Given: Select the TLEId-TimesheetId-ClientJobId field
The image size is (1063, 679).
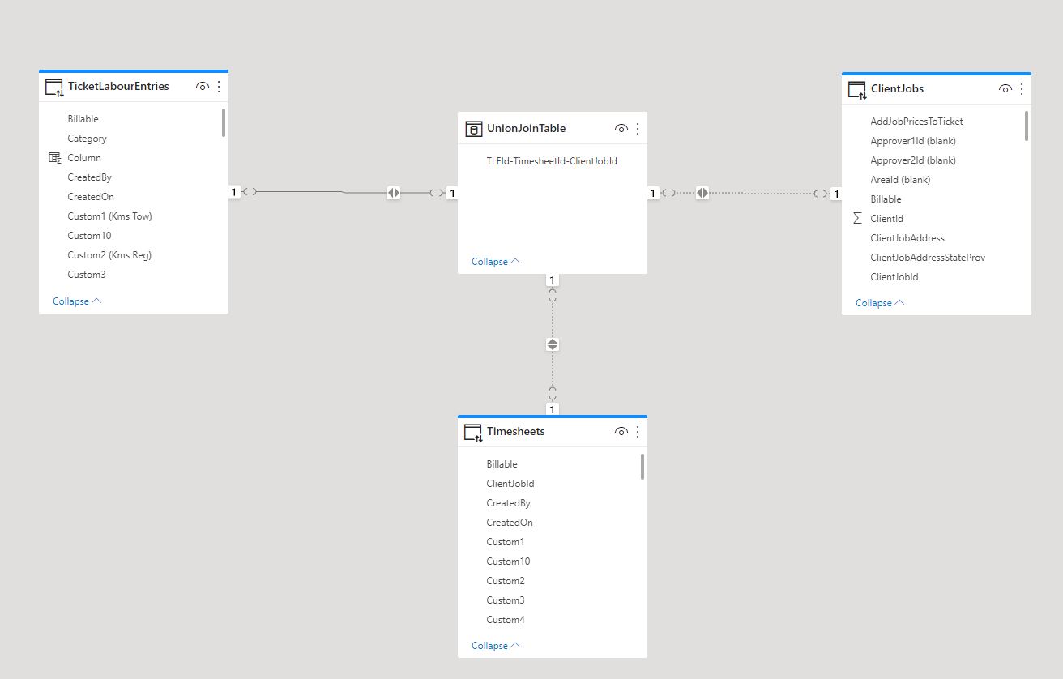Looking at the screenshot, I should pyautogui.click(x=552, y=161).
